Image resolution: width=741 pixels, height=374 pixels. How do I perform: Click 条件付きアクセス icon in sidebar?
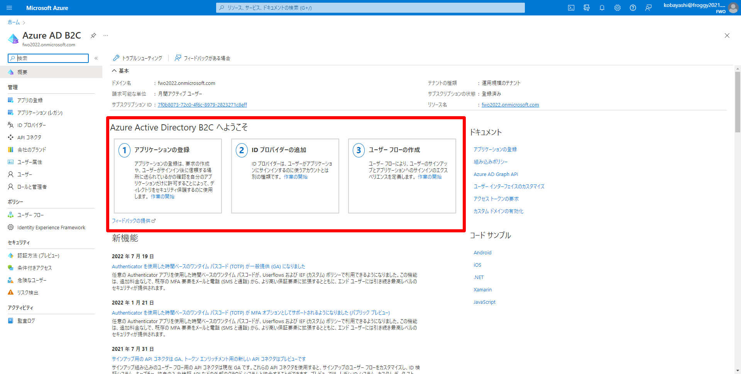pyautogui.click(x=11, y=268)
